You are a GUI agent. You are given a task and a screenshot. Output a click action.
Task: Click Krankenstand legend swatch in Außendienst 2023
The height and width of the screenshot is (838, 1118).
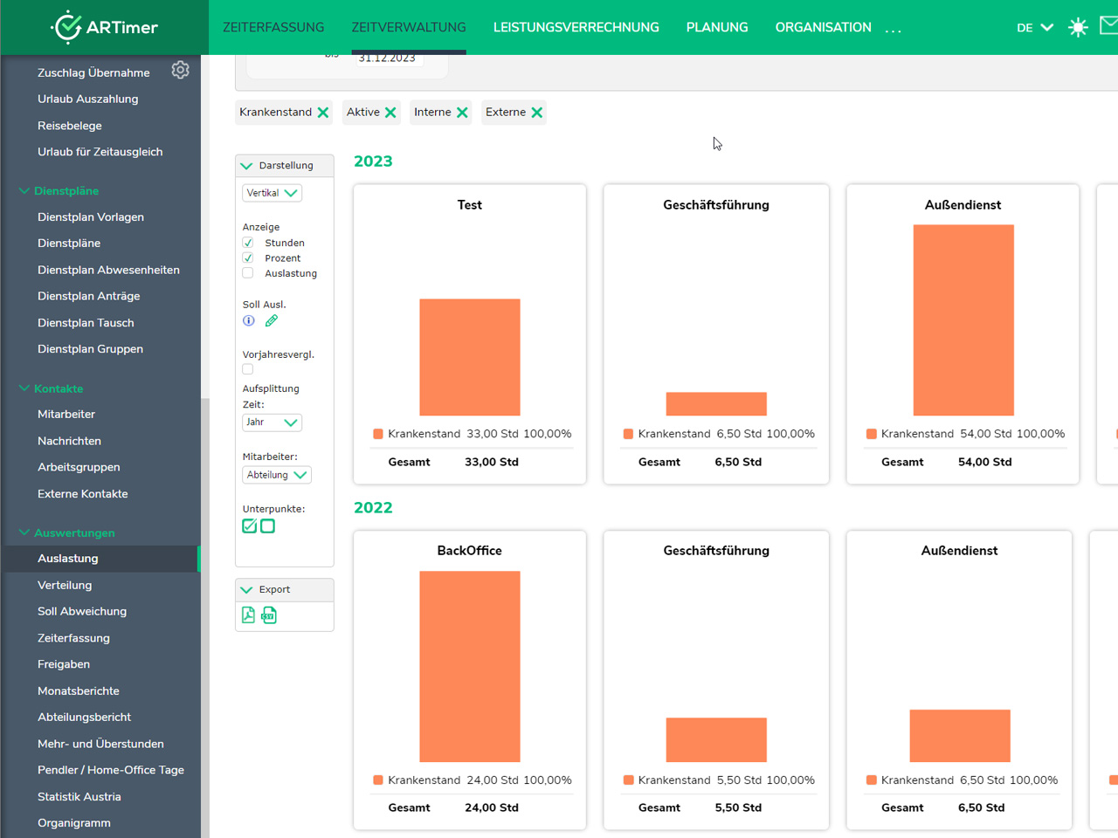click(871, 434)
